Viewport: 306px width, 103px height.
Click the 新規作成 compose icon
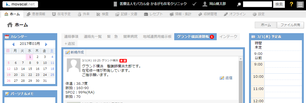pyautogui.click(x=67, y=52)
